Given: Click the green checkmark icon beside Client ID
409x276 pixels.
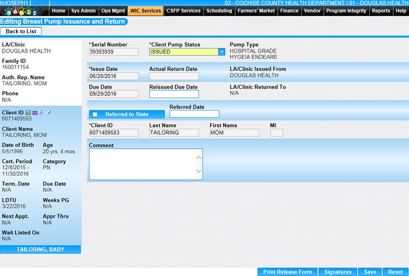Looking at the screenshot, I should coord(28,113).
